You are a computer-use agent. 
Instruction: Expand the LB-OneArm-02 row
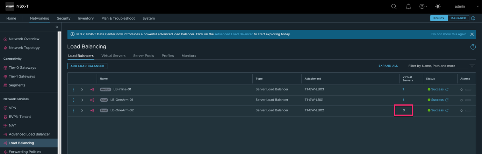(x=82, y=110)
